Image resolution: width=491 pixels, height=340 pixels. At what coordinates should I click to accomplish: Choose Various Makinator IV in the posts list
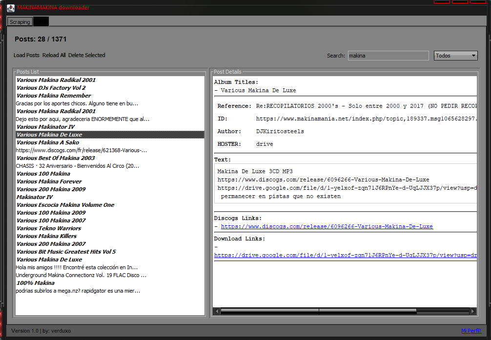[45, 127]
